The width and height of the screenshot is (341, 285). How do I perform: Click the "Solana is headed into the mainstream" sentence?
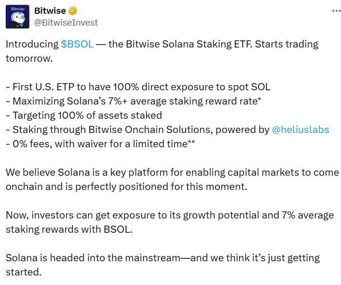click(x=162, y=265)
